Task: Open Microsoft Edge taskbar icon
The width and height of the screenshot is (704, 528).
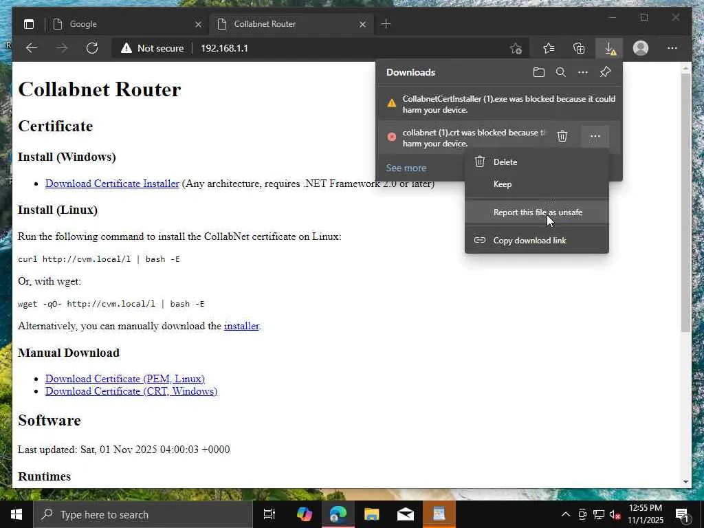Action: [x=338, y=514]
